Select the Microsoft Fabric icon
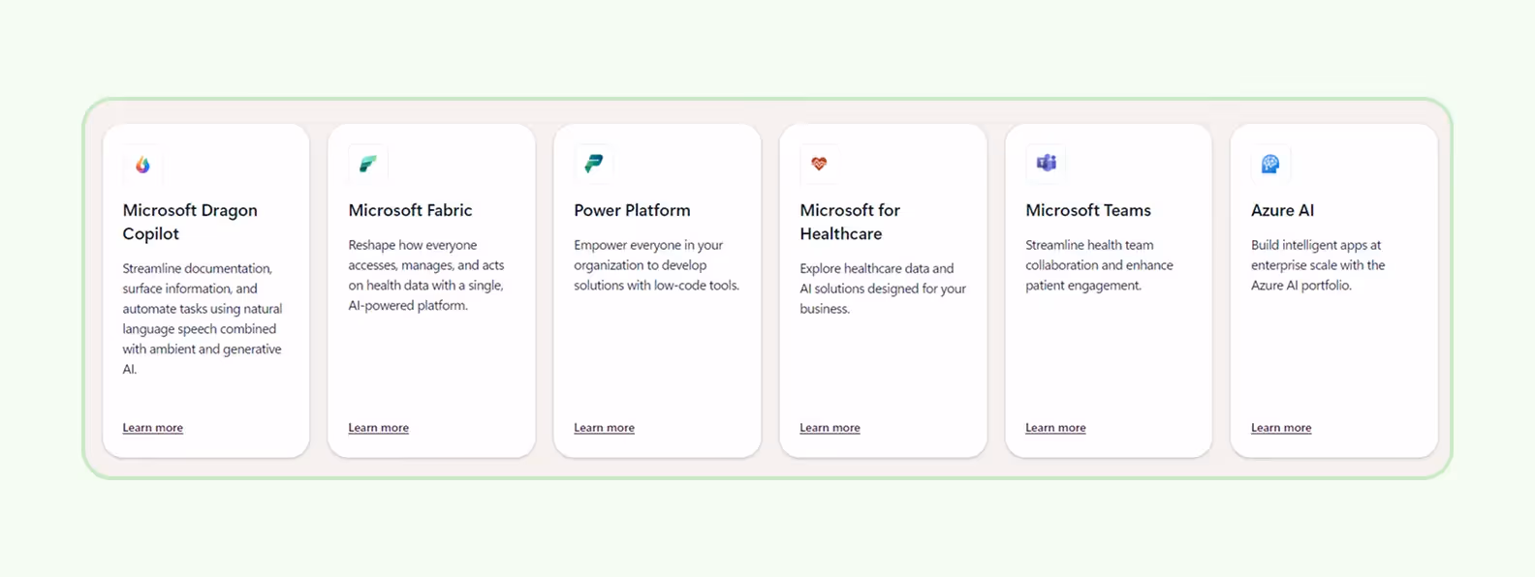 (367, 164)
